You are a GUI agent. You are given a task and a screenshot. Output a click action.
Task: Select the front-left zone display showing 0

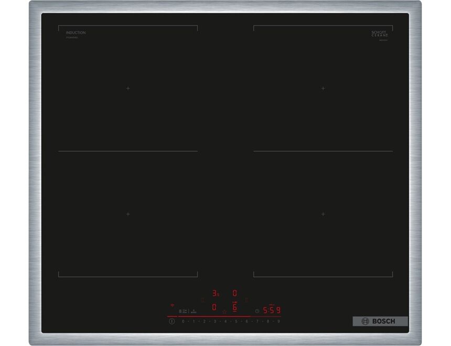coord(214,308)
